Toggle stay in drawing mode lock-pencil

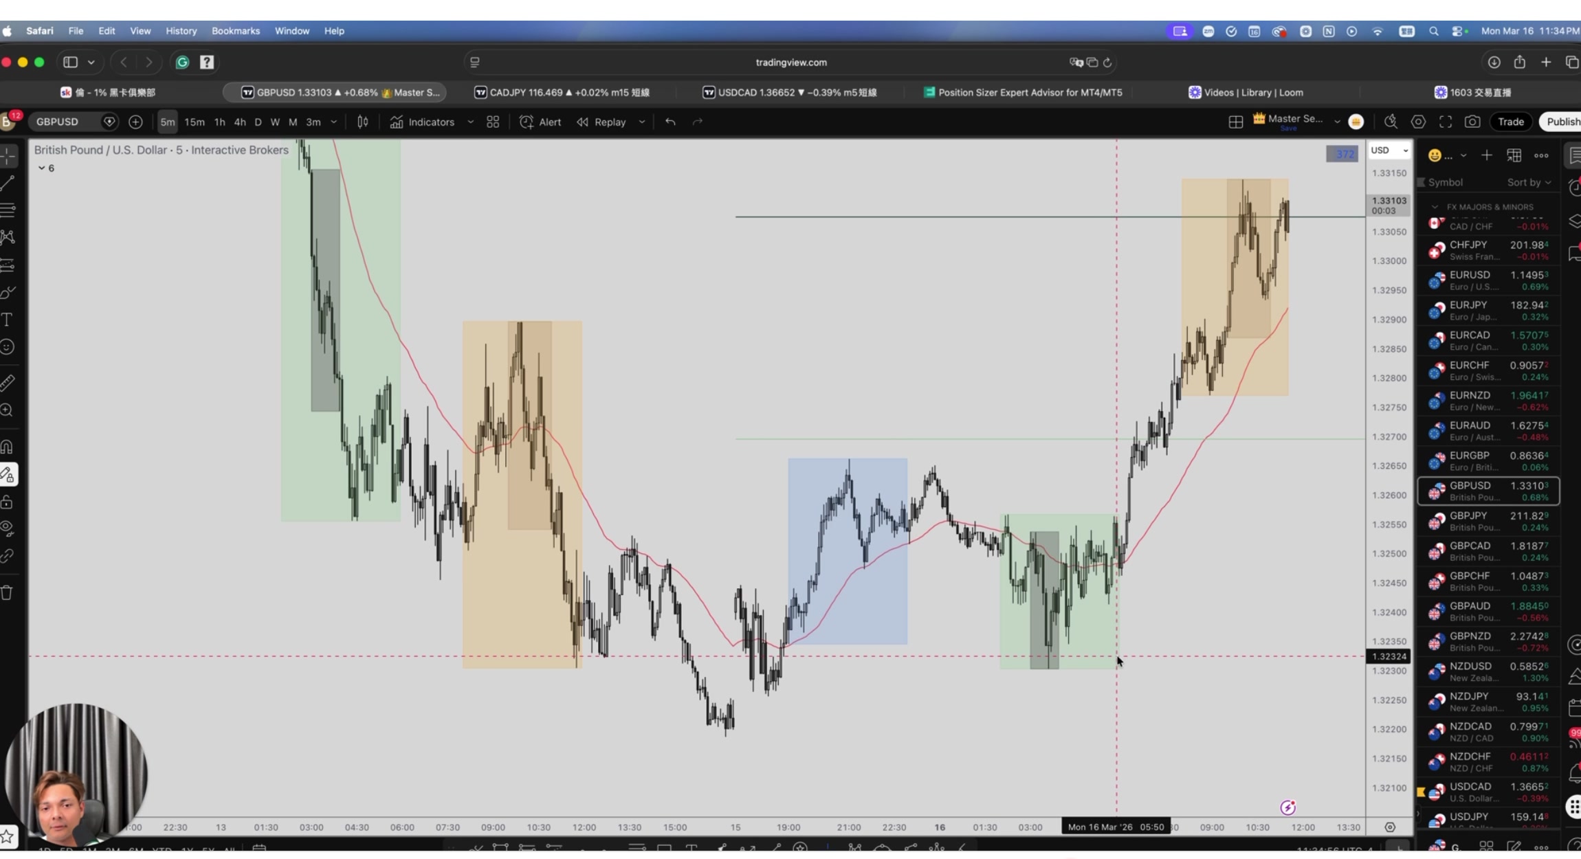click(x=8, y=475)
